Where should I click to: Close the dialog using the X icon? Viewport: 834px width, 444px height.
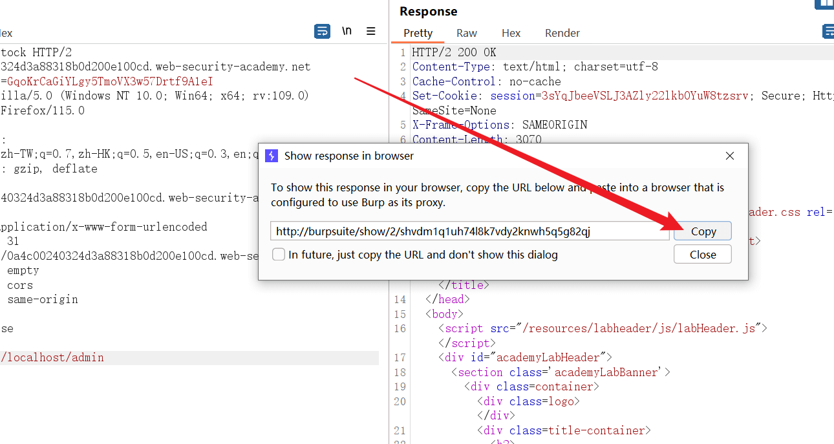[730, 156]
